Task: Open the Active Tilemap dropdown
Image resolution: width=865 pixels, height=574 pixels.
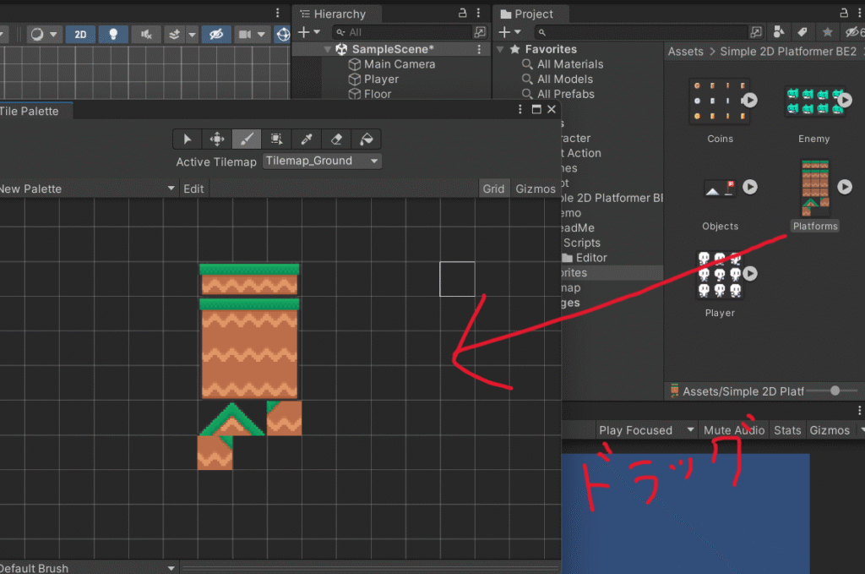Action: [x=322, y=161]
